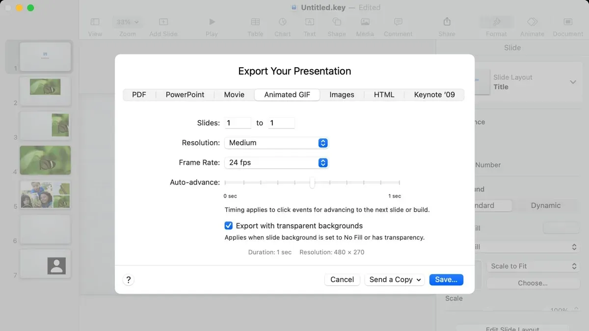Select slide 5 photo collage thumbnail
The width and height of the screenshot is (589, 331).
pyautogui.click(x=45, y=195)
